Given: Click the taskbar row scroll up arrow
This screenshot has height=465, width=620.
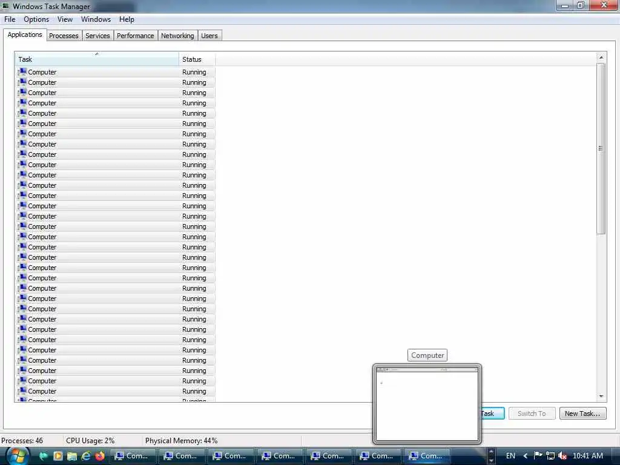Looking at the screenshot, I should click(491, 452).
